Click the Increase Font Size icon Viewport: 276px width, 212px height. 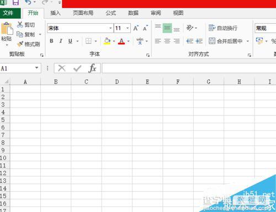[x=136, y=28]
